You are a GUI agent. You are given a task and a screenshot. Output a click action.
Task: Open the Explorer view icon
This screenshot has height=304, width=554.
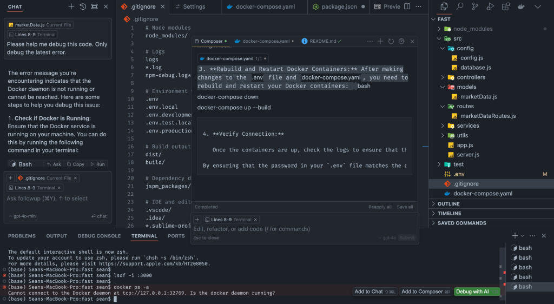pyautogui.click(x=444, y=6)
